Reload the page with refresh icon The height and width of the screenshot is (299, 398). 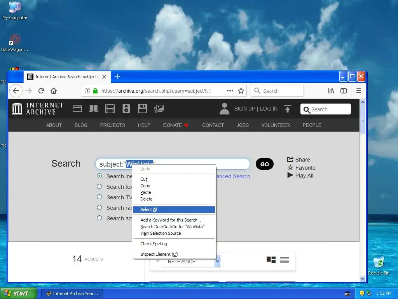click(41, 91)
